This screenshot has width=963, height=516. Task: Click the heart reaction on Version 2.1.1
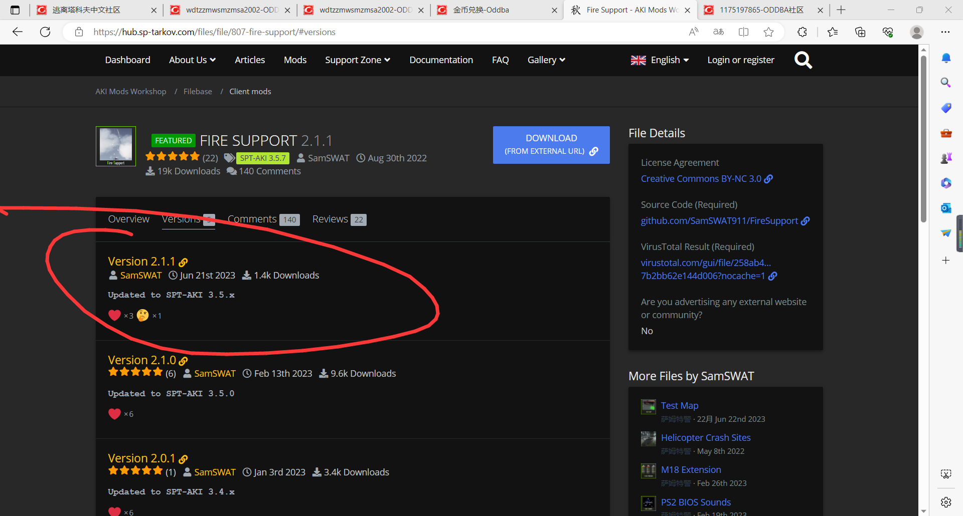pyautogui.click(x=115, y=315)
